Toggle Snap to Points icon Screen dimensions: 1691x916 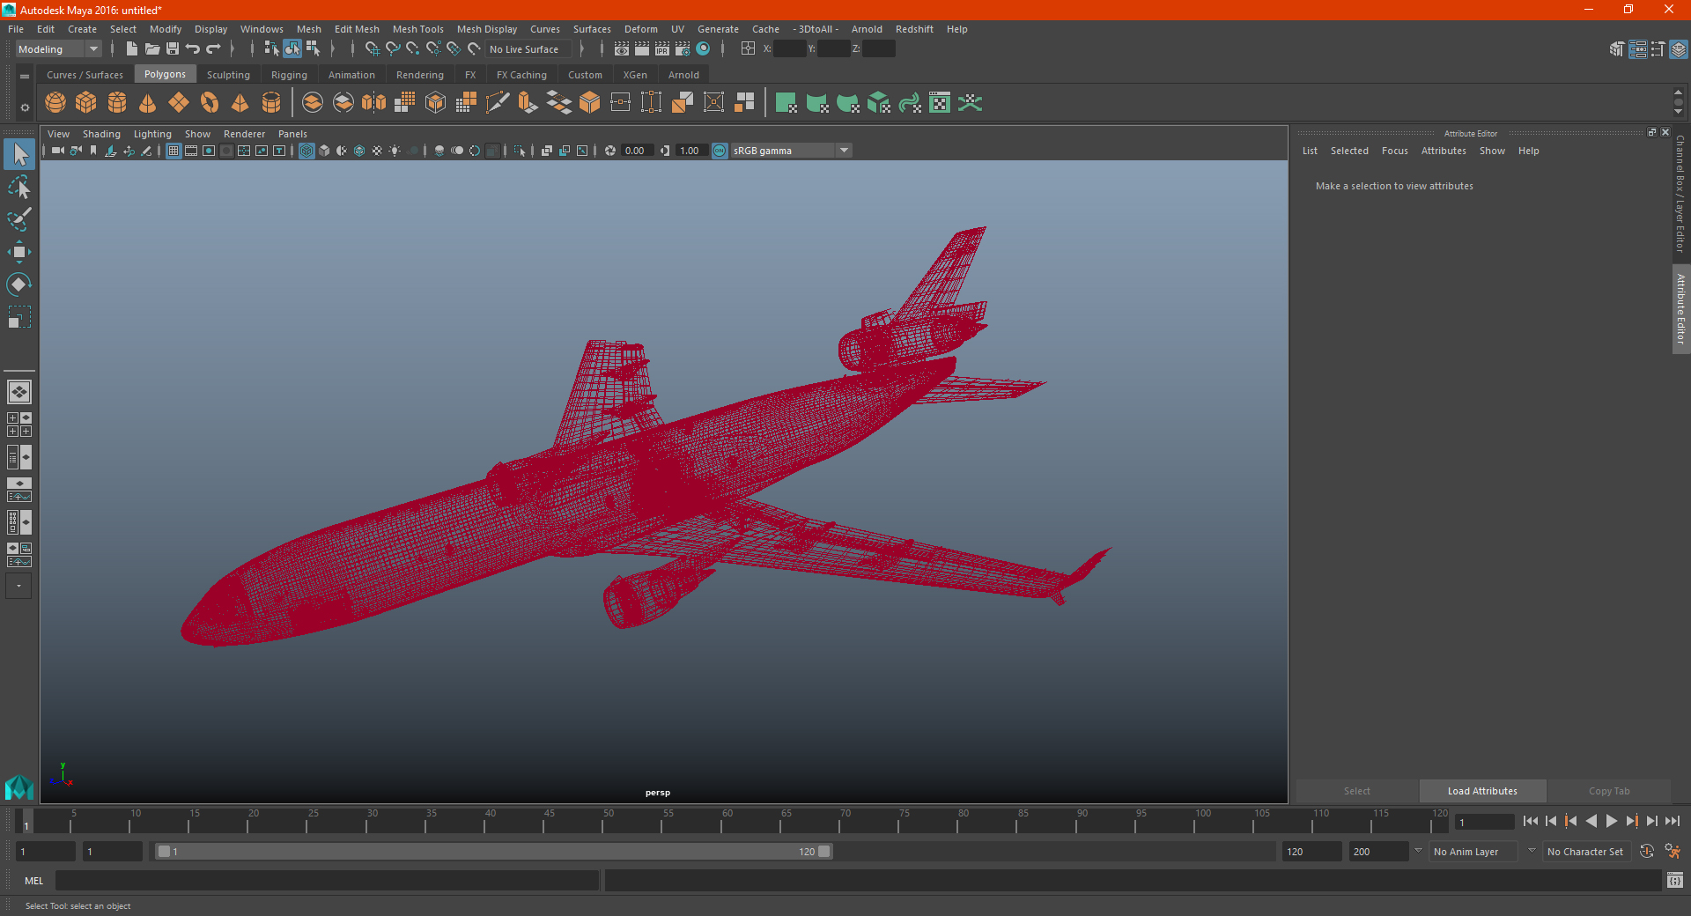(413, 48)
